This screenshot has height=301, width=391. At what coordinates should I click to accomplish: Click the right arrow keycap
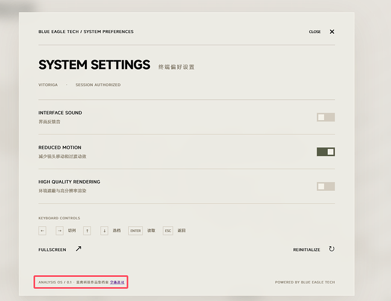60,231
